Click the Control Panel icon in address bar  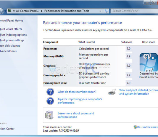click(x=9, y=11)
